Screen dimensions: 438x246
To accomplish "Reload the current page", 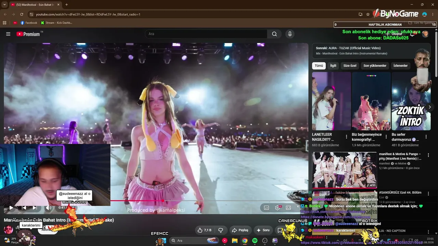I will 22,14.
